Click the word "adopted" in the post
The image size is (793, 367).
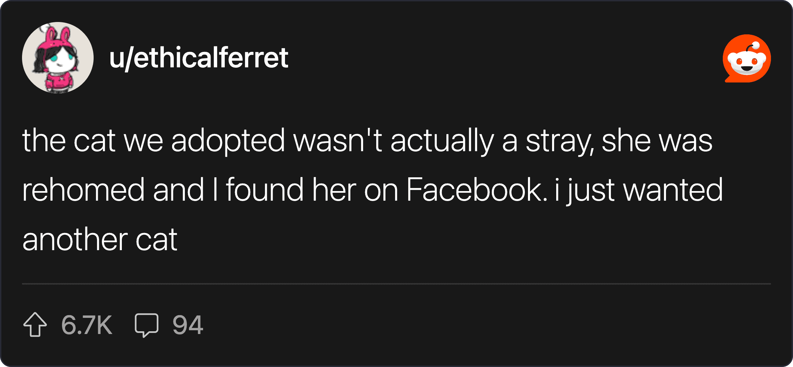228,141
